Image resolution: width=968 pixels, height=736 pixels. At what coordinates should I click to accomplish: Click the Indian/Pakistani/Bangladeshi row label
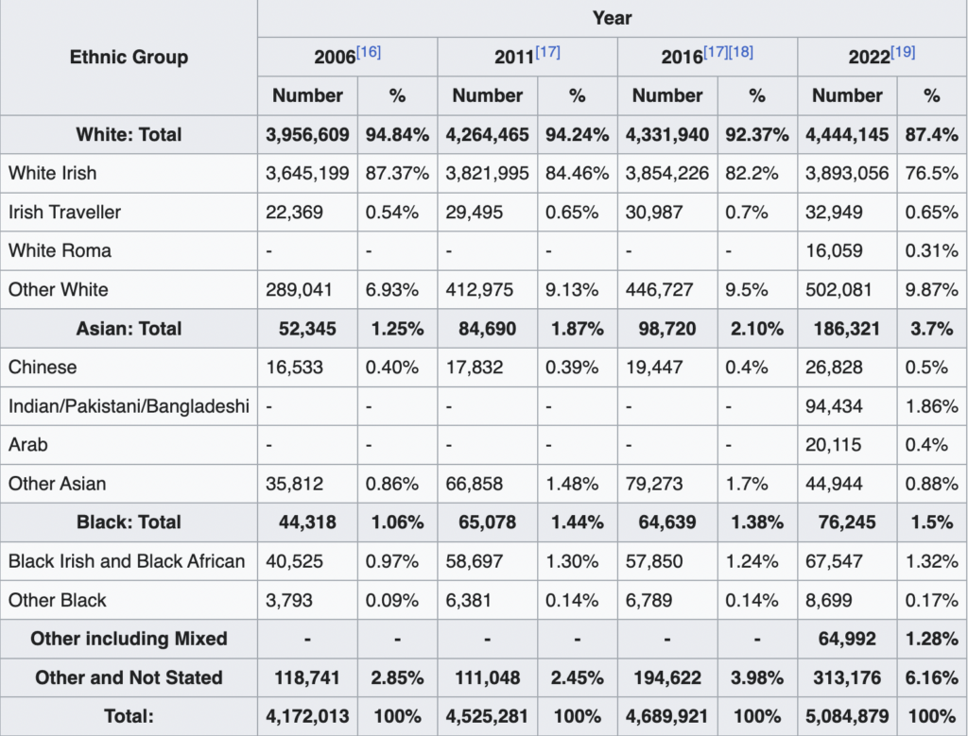click(129, 406)
